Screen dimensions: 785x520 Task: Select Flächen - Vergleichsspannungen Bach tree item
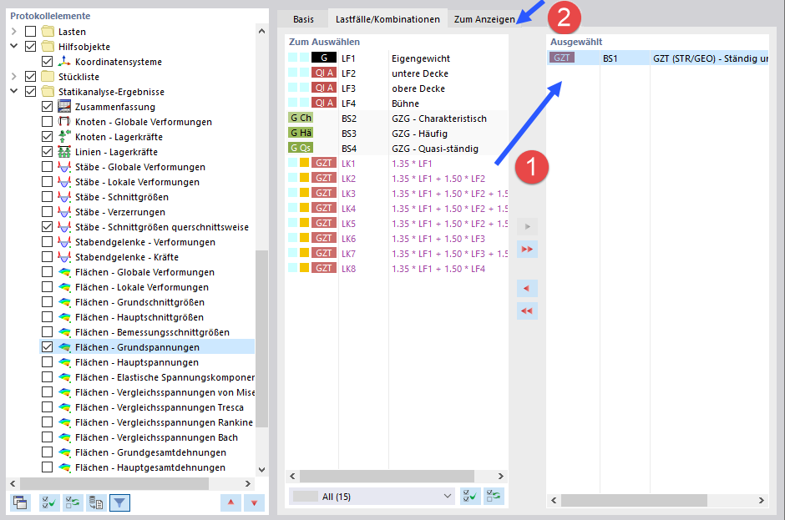[156, 437]
